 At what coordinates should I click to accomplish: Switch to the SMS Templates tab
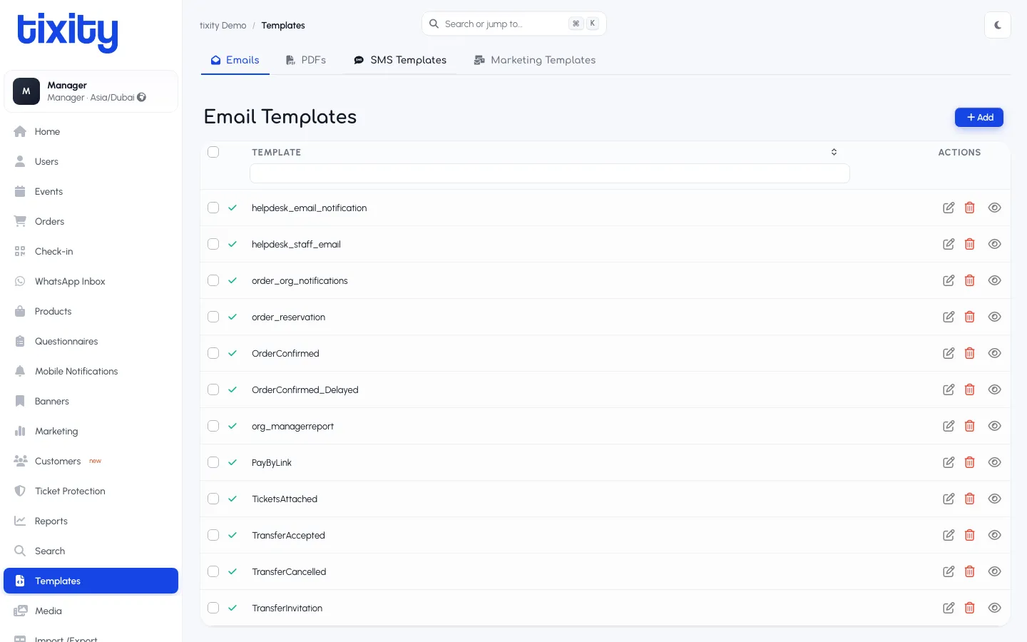point(400,60)
